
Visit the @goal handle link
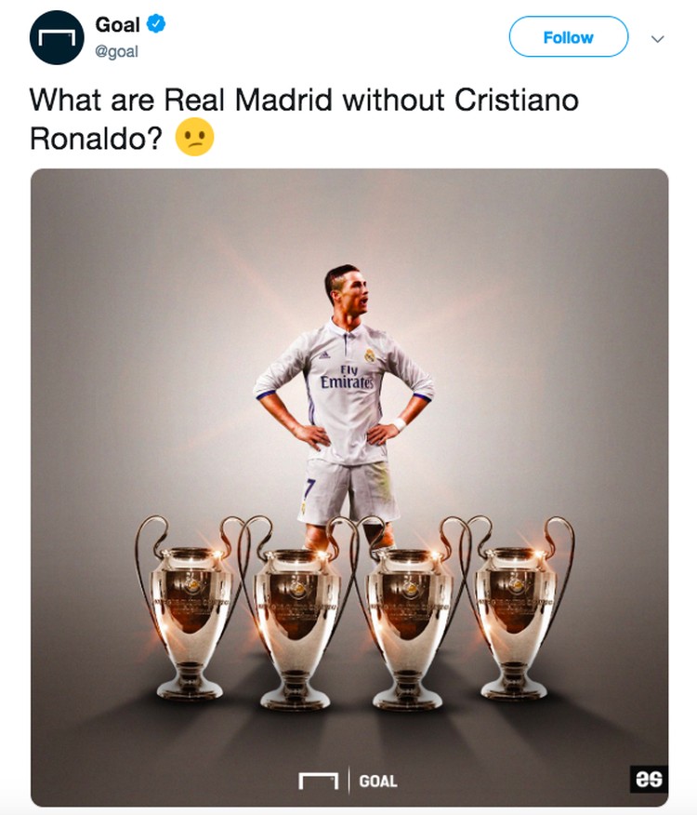(x=116, y=51)
